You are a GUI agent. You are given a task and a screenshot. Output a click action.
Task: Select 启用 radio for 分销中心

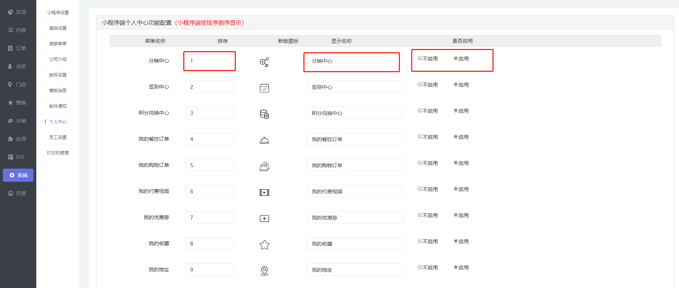click(456, 58)
